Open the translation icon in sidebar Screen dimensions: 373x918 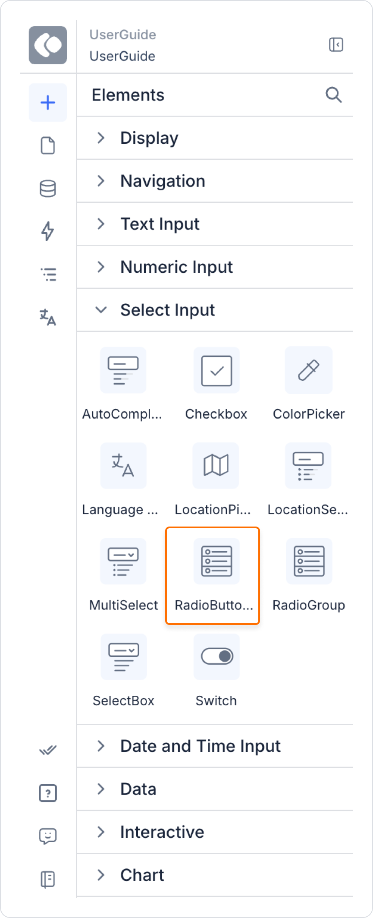[x=48, y=317]
